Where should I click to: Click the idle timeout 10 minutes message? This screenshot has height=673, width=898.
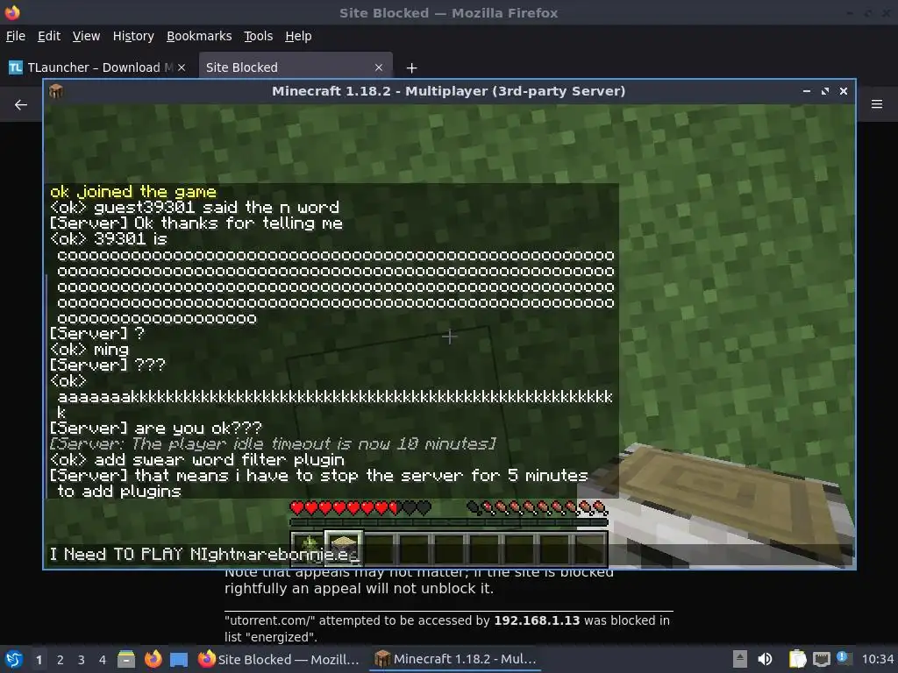pyautogui.click(x=273, y=443)
